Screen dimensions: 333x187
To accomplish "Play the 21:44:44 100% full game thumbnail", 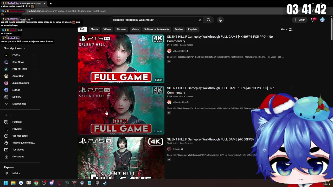I will tap(121, 110).
